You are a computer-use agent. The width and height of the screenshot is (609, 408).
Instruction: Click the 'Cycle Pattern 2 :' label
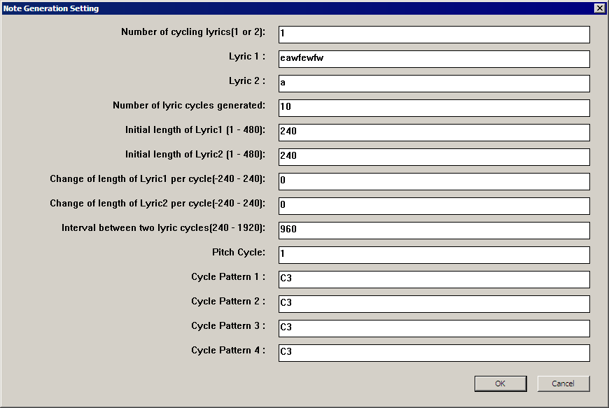(x=228, y=301)
